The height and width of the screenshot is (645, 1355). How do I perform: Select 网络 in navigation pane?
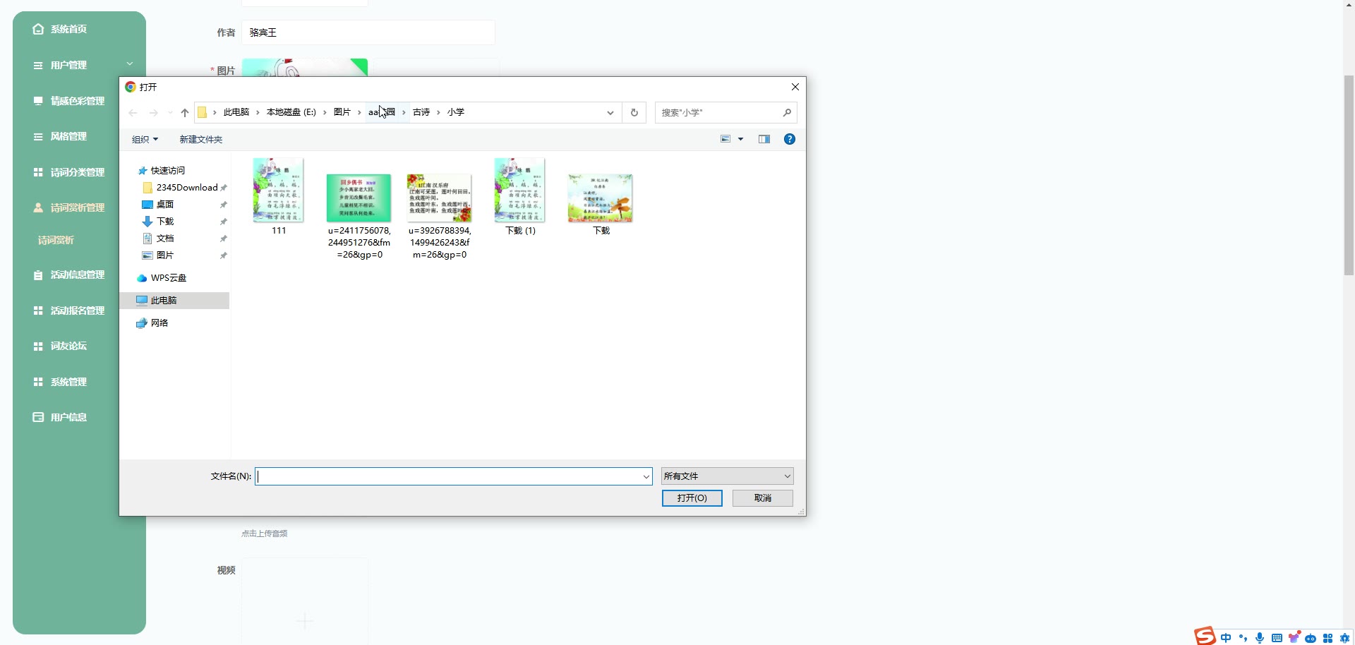(159, 323)
